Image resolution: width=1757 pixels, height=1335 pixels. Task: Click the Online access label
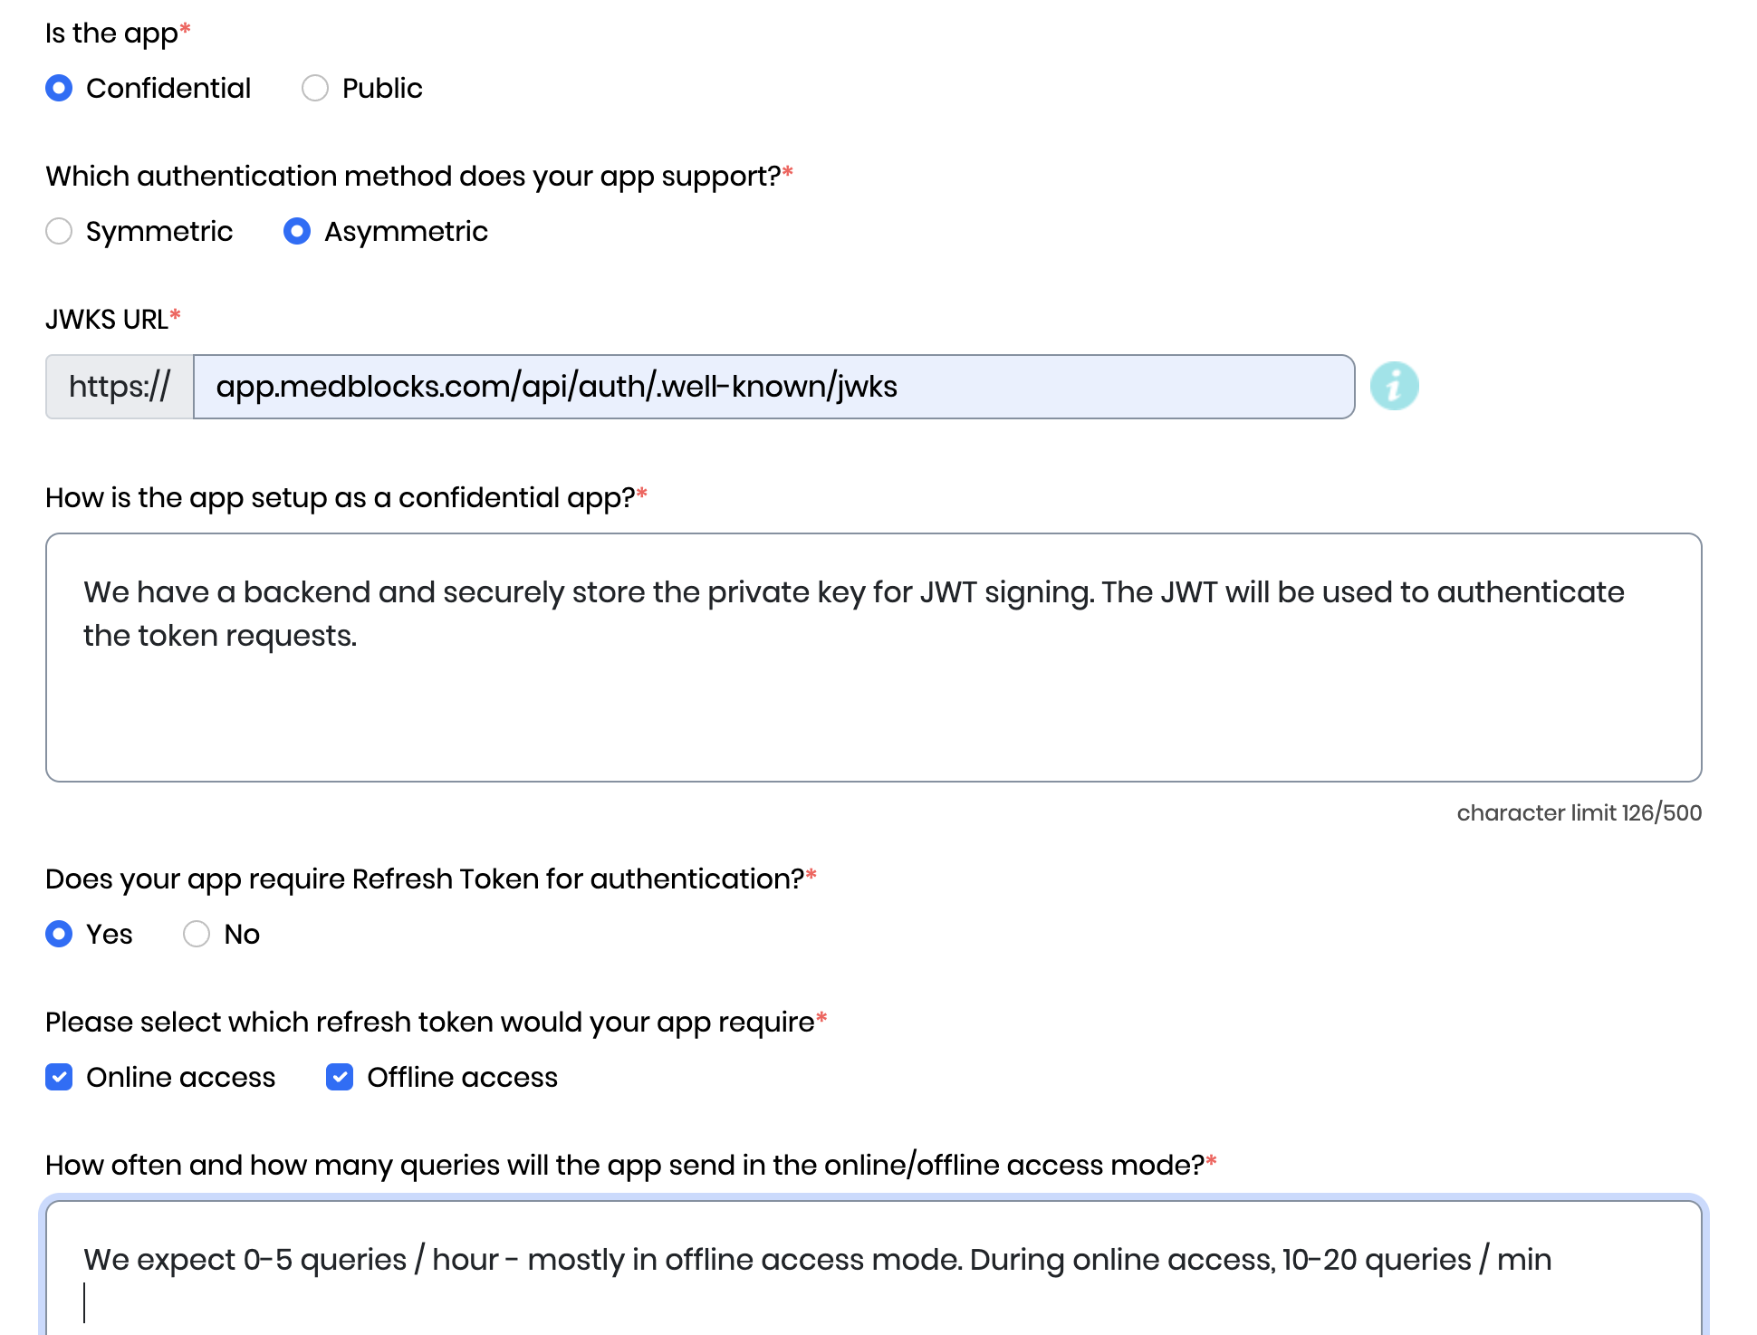(180, 1077)
